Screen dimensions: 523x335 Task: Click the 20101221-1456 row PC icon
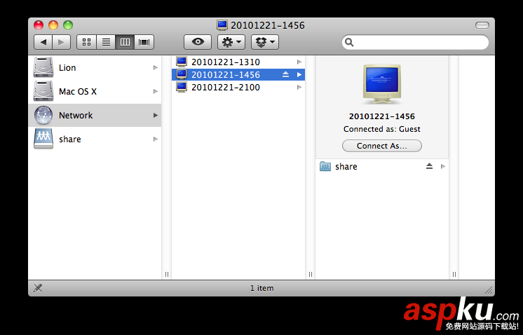182,75
